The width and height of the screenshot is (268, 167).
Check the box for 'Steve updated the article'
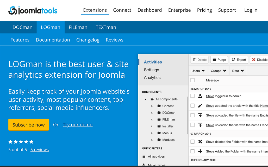click(192, 106)
